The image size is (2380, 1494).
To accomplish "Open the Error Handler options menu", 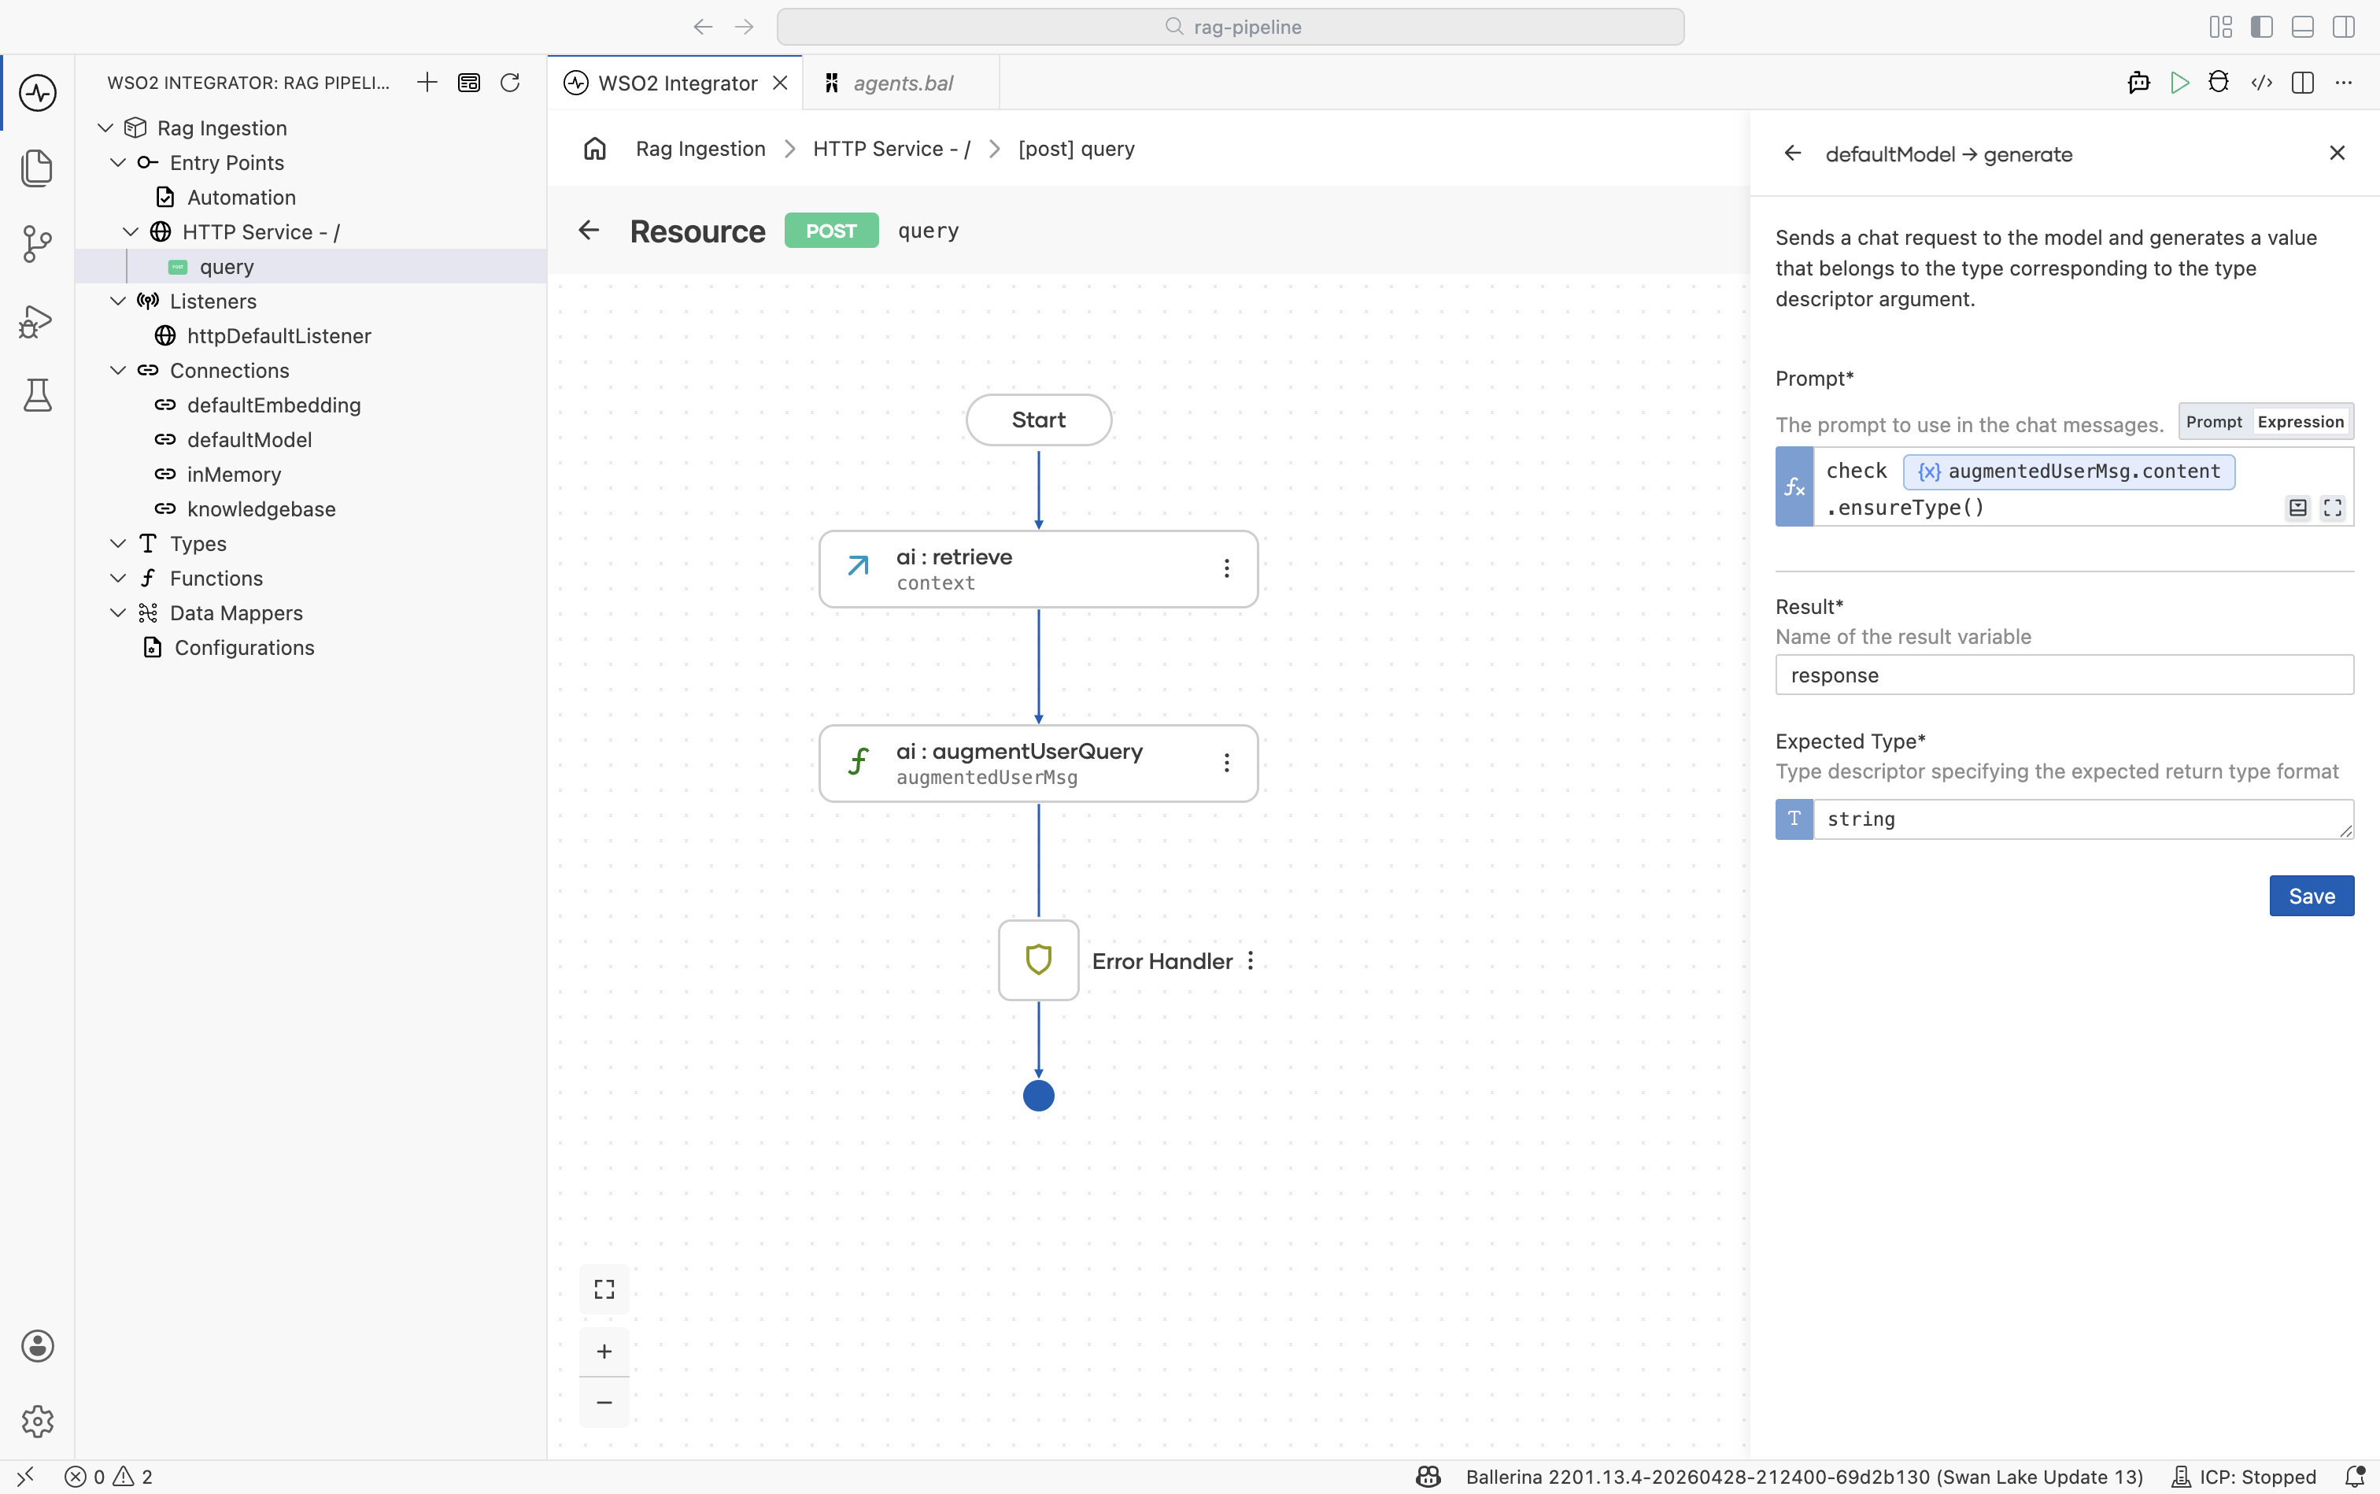I will 1251,960.
